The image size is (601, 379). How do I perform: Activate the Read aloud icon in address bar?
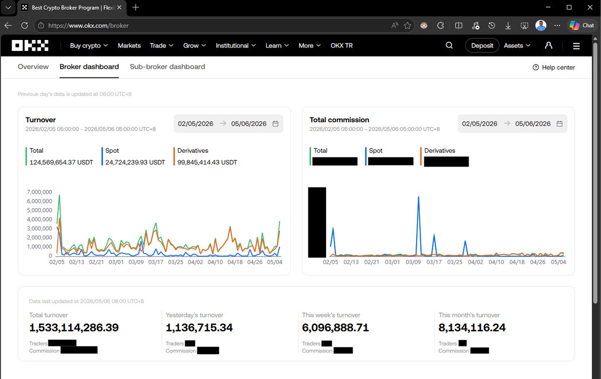[x=395, y=25]
